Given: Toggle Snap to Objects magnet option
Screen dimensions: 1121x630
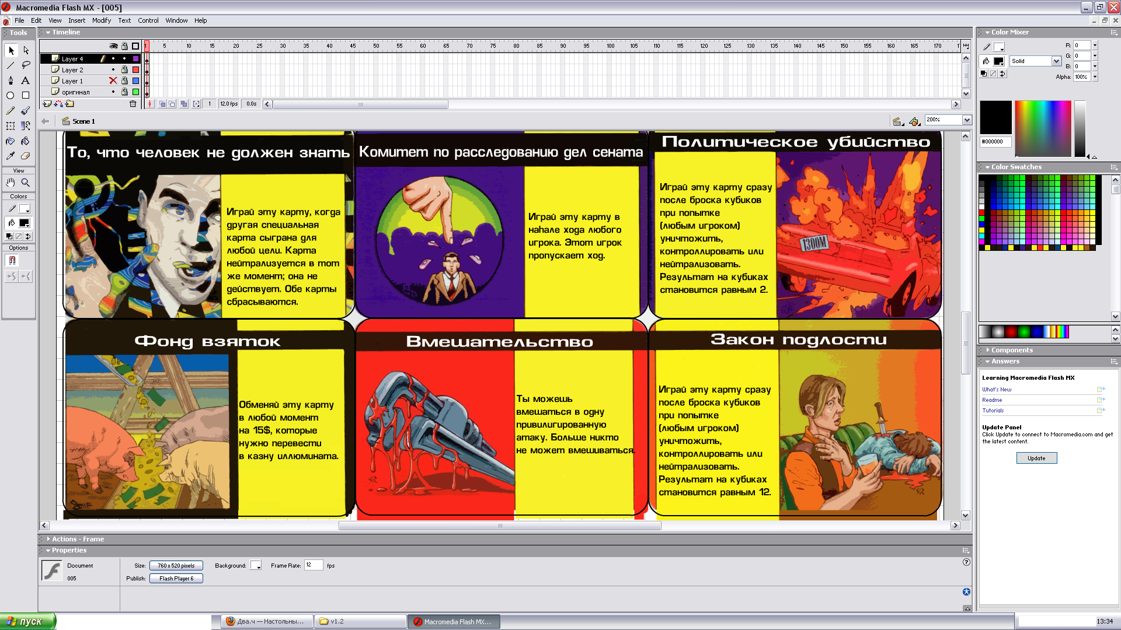Looking at the screenshot, I should pos(12,260).
